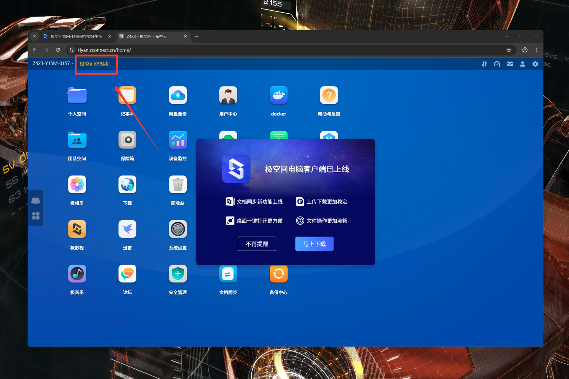Screen dimensions: 569x379
Task: Open the 极影视 video app
Action: pyautogui.click(x=77, y=229)
